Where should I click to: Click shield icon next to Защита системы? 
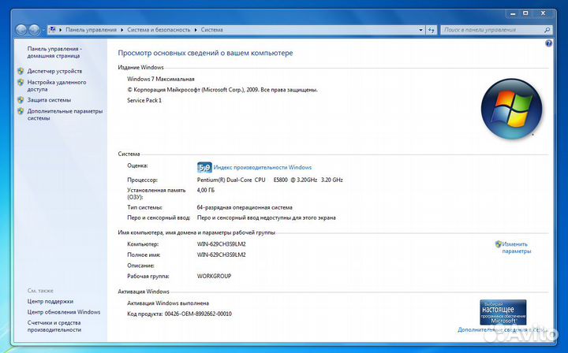(21, 100)
